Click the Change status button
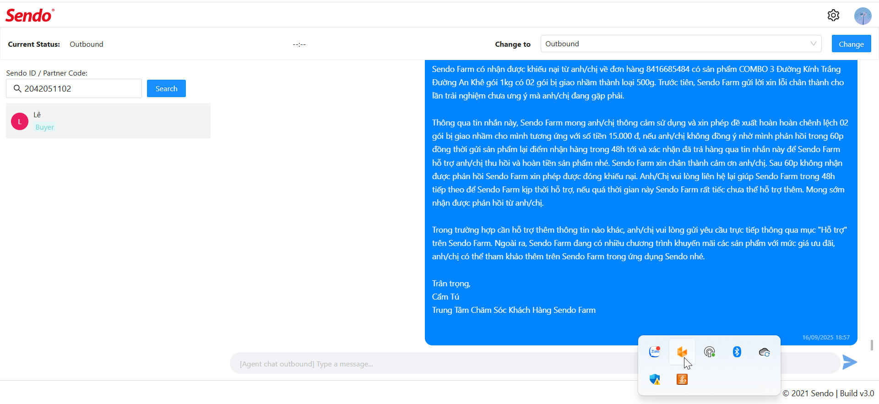 pyautogui.click(x=851, y=44)
